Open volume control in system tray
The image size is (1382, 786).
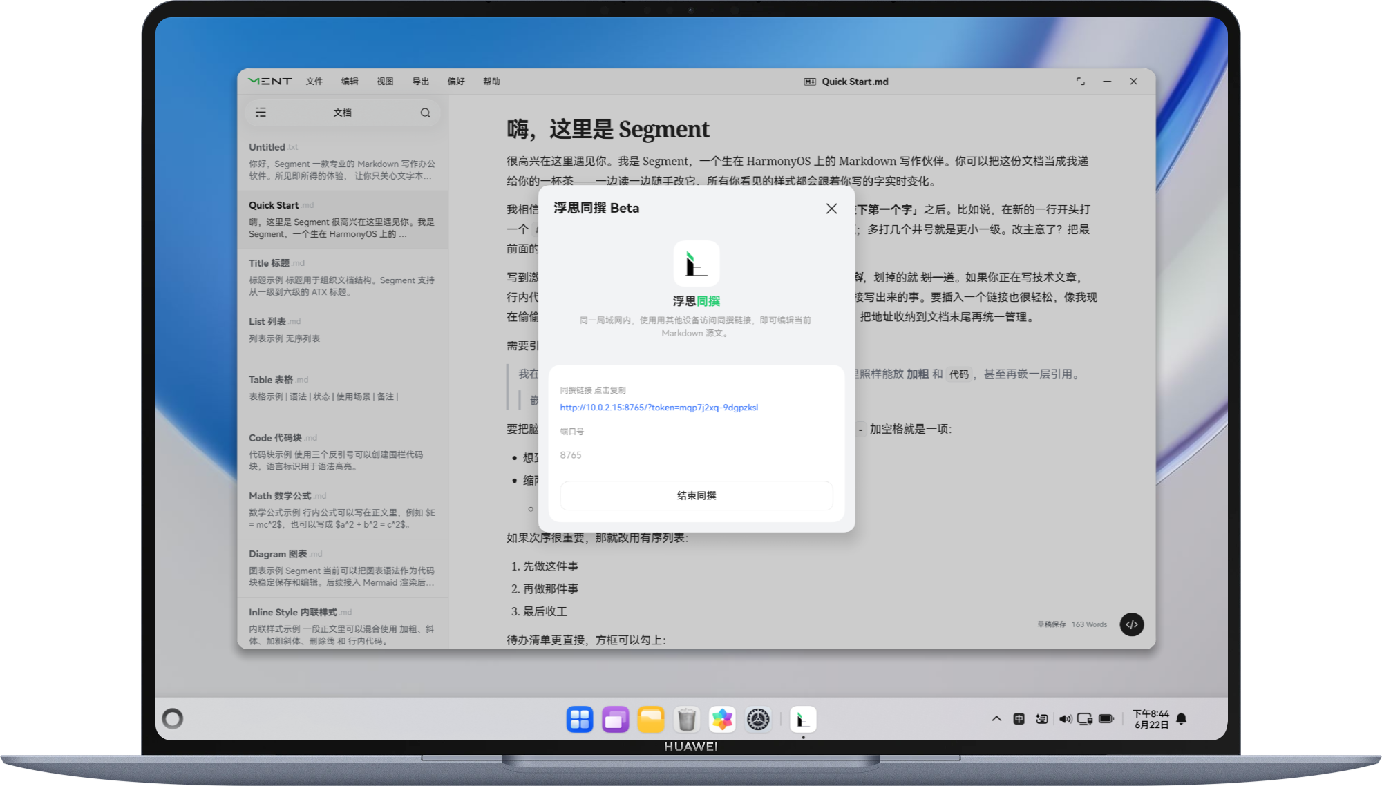(x=1065, y=719)
